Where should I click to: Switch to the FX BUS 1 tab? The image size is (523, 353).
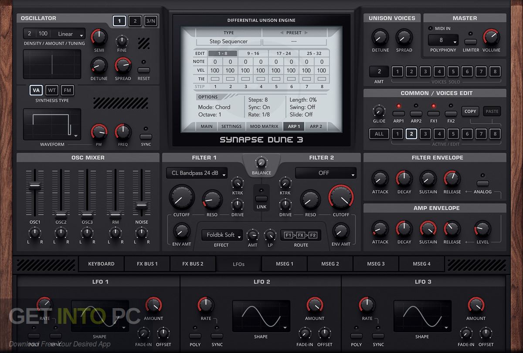[147, 264]
